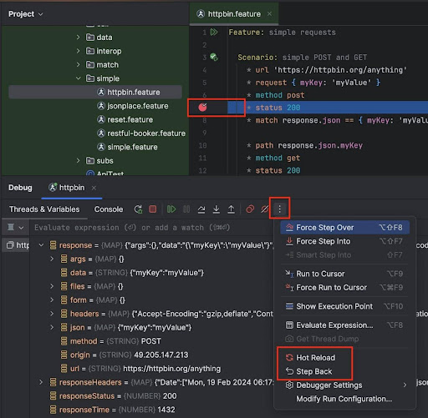The width and height of the screenshot is (428, 418).
Task: Open the View Breakpoints icon
Action: 250,209
